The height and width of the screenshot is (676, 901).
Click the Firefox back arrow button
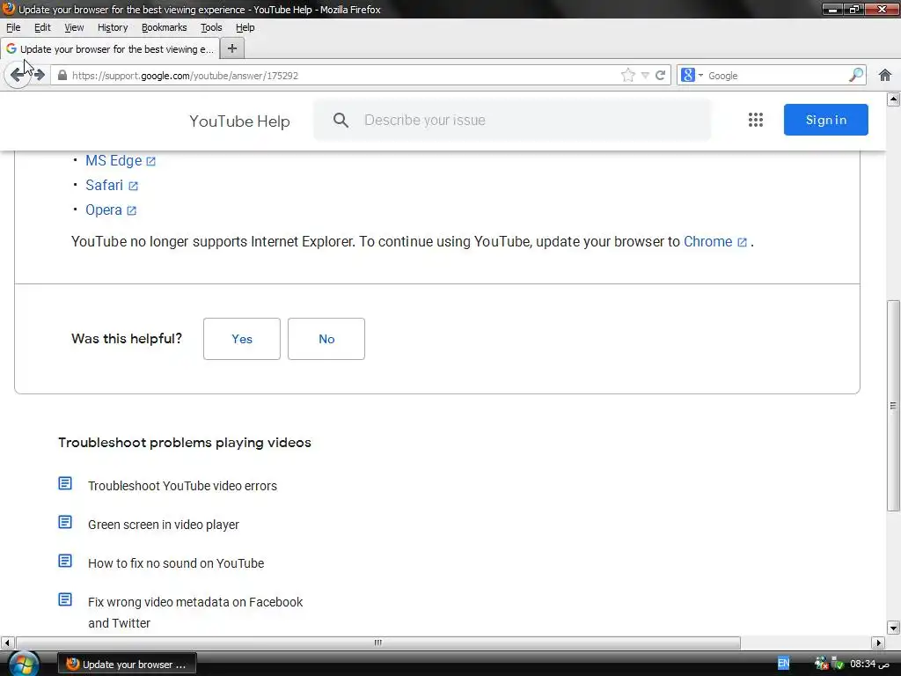click(x=18, y=75)
